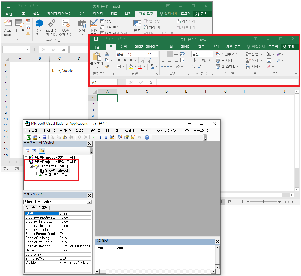Image resolution: width=301 pixels, height=276 pixels.
Task: Select 현재_통합_문서 in project tree
Action: tap(56, 175)
